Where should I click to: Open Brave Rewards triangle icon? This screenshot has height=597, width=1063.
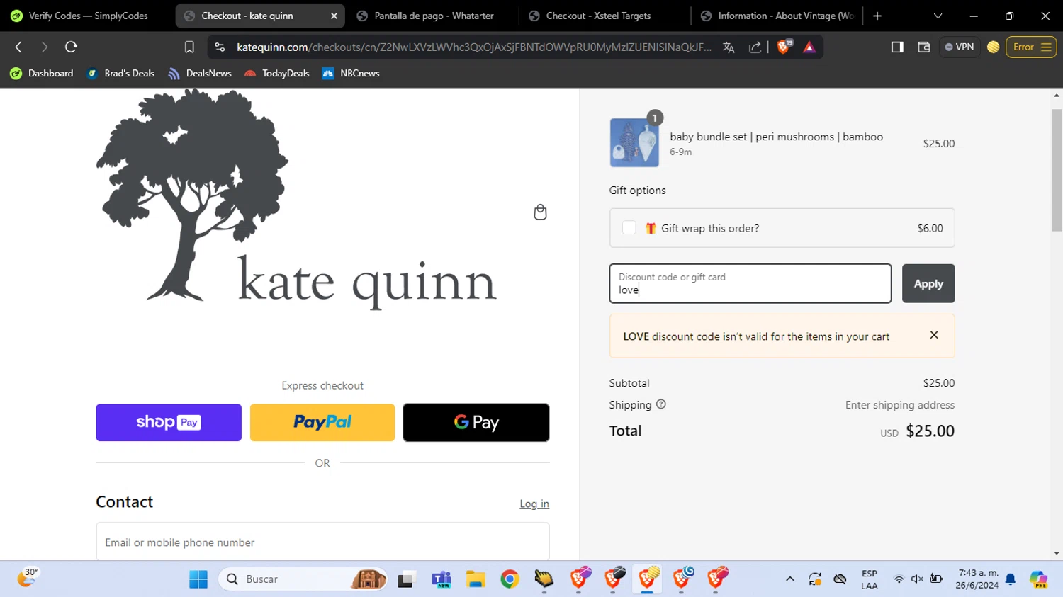pos(809,47)
